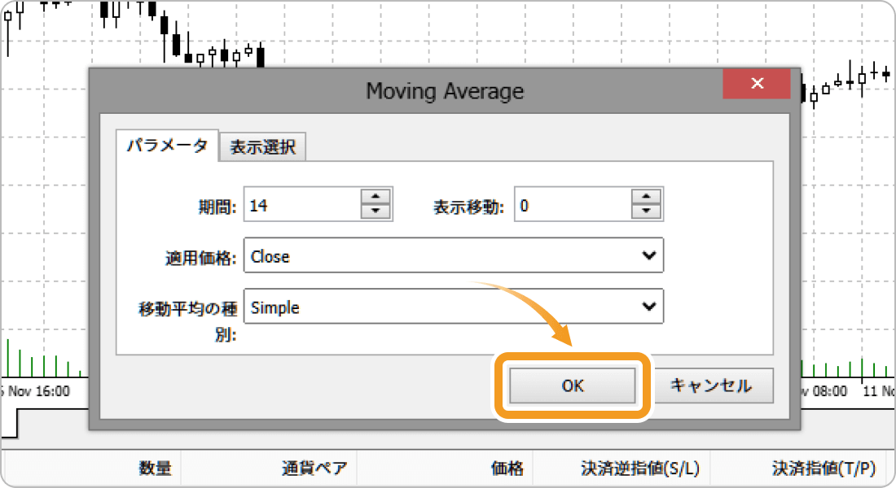This screenshot has height=488, width=896.
Task: Switch to the 表示選択 tab
Action: click(262, 146)
